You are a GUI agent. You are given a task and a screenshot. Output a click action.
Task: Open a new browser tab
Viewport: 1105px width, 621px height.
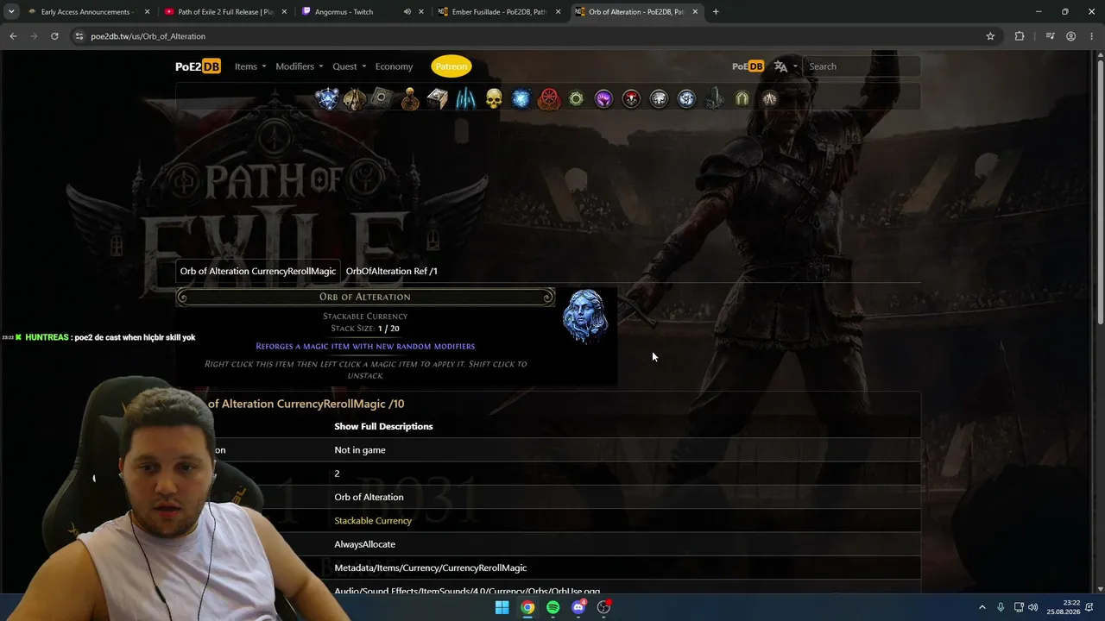coord(716,12)
